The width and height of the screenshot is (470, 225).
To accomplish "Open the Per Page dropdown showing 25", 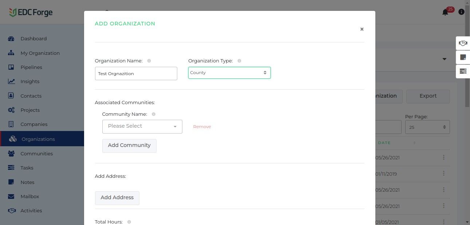I will (x=427, y=127).
